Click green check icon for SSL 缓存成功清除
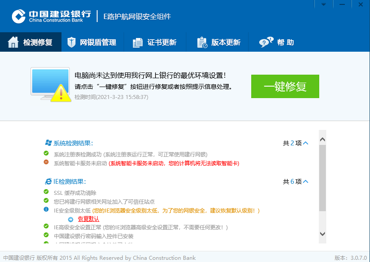Screen dimensions: 370x262 point(46,192)
